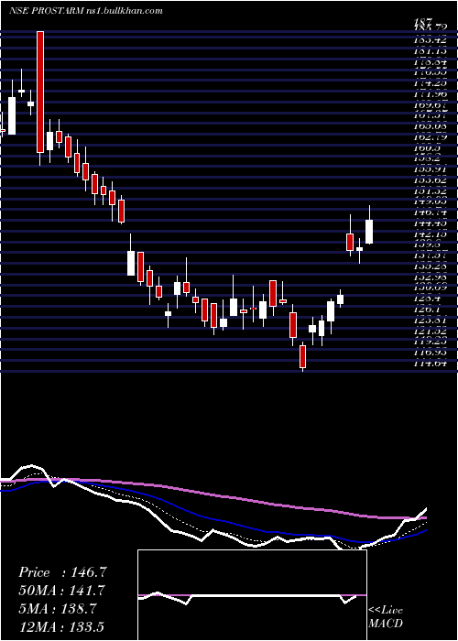Click the 123.81 price axis label

pos(430,320)
